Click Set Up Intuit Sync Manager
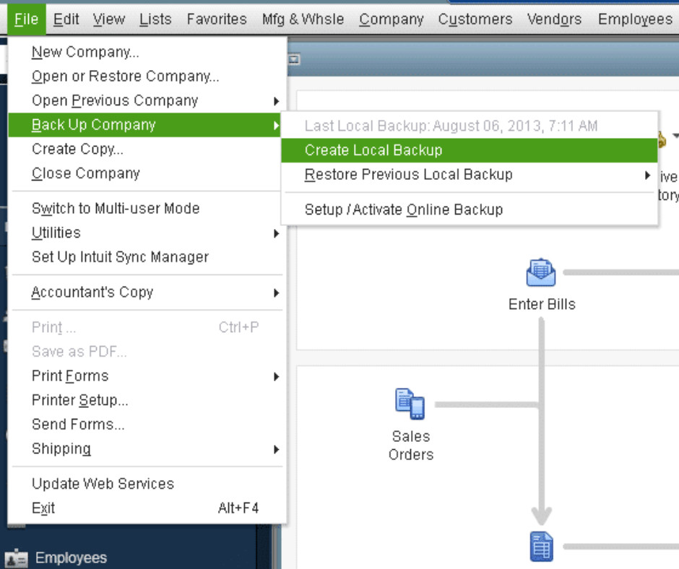 tap(120, 257)
